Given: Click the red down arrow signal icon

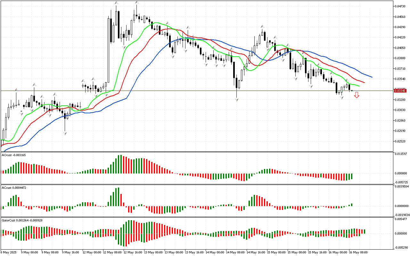Looking at the screenshot, I should pos(357,95).
